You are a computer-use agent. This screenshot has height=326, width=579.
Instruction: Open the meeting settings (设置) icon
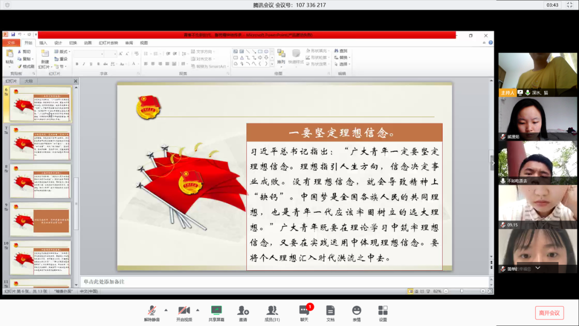point(383,312)
